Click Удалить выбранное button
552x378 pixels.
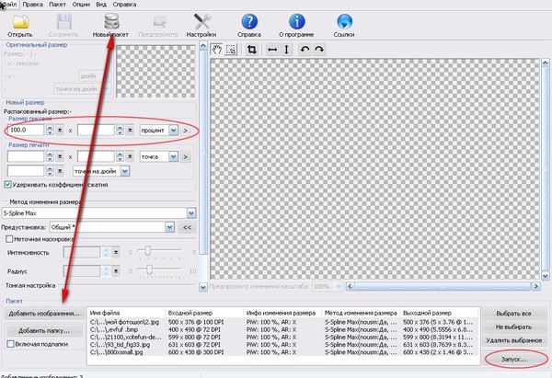pos(513,340)
